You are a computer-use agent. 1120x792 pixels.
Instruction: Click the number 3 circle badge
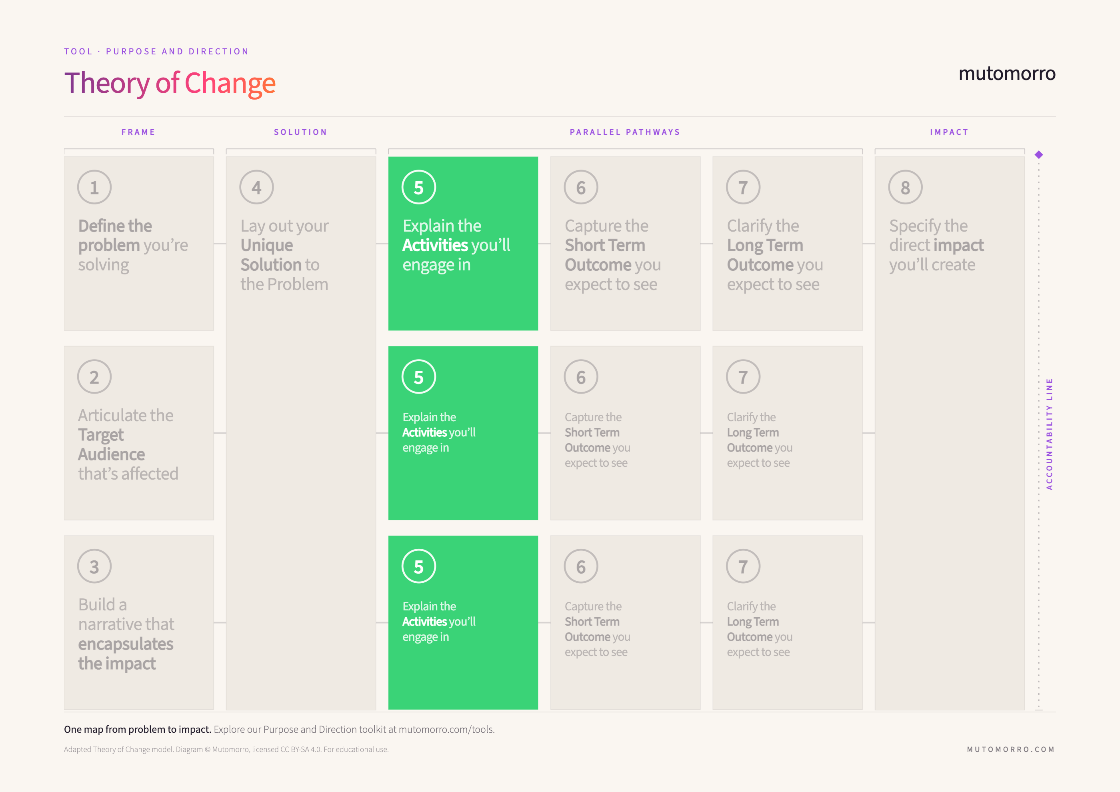coord(94,566)
